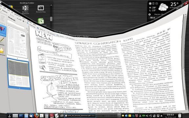The image size is (189, 118).
Task: Open the Edit menu in Okular
Action: (5, 8)
